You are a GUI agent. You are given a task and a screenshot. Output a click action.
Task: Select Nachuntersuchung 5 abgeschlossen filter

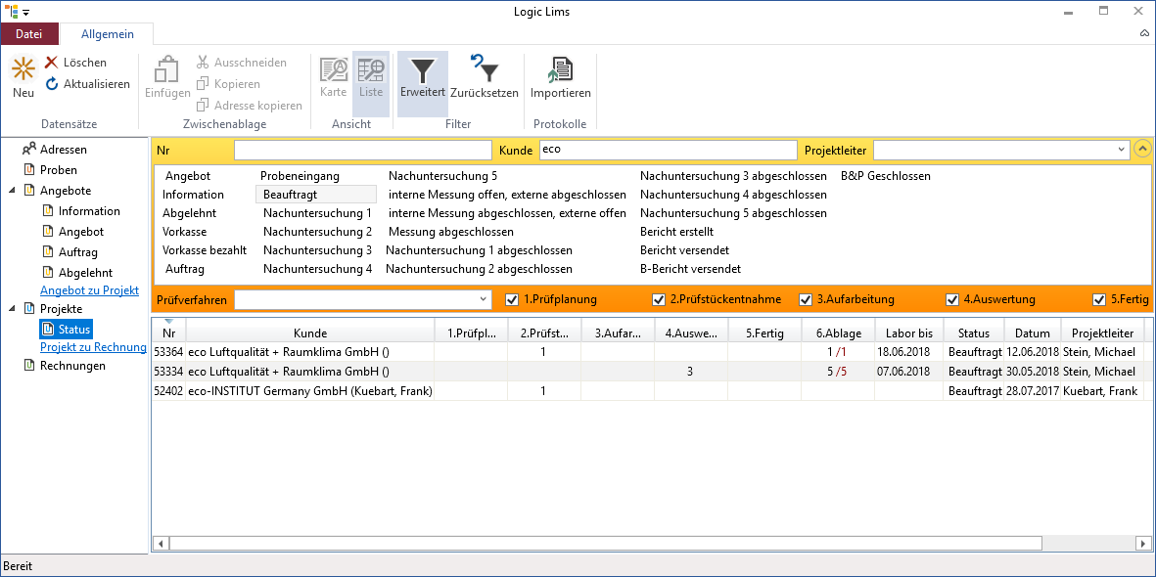point(733,214)
